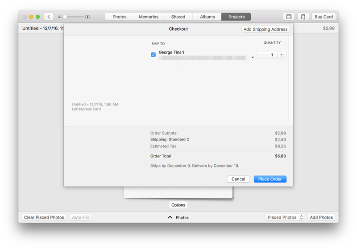Open the Shared tab
Image resolution: width=357 pixels, height=249 pixels.
pyautogui.click(x=178, y=17)
